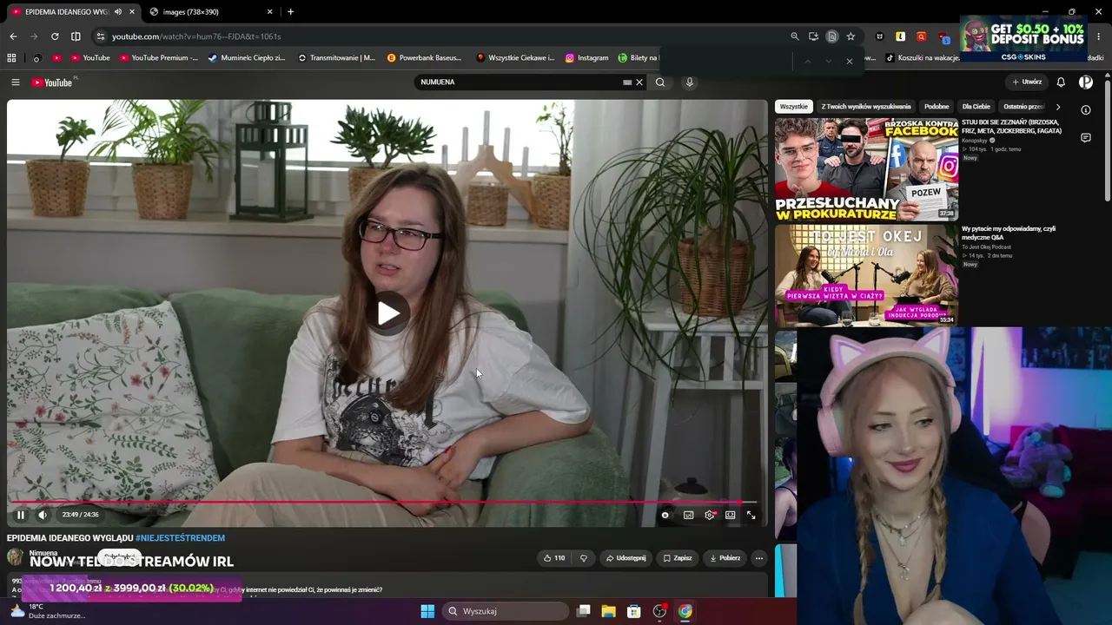Go back in the browser
Screen dimensions: 1112x625
[13, 36]
